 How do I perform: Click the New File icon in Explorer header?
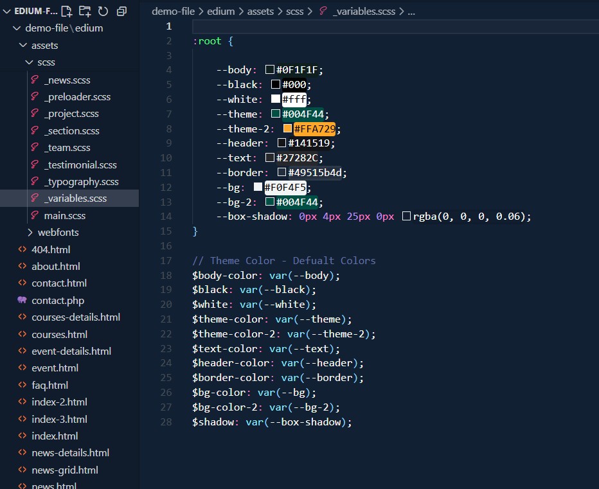point(67,12)
